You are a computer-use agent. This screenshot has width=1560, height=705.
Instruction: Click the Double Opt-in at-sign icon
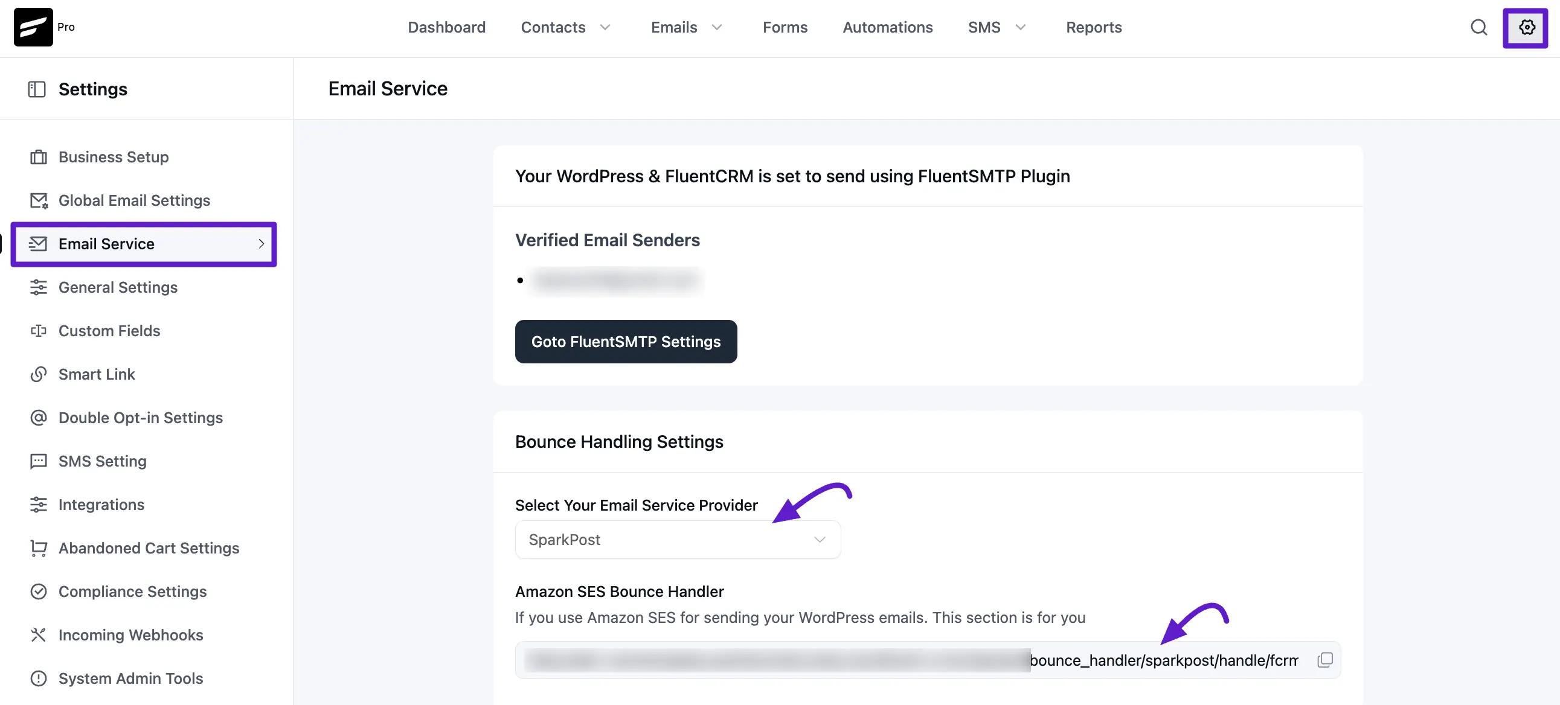tap(39, 418)
